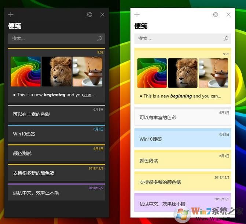This screenshot has height=224, width=246.
Task: Open teapot photo thumbnail in dark window
Action: point(87,71)
